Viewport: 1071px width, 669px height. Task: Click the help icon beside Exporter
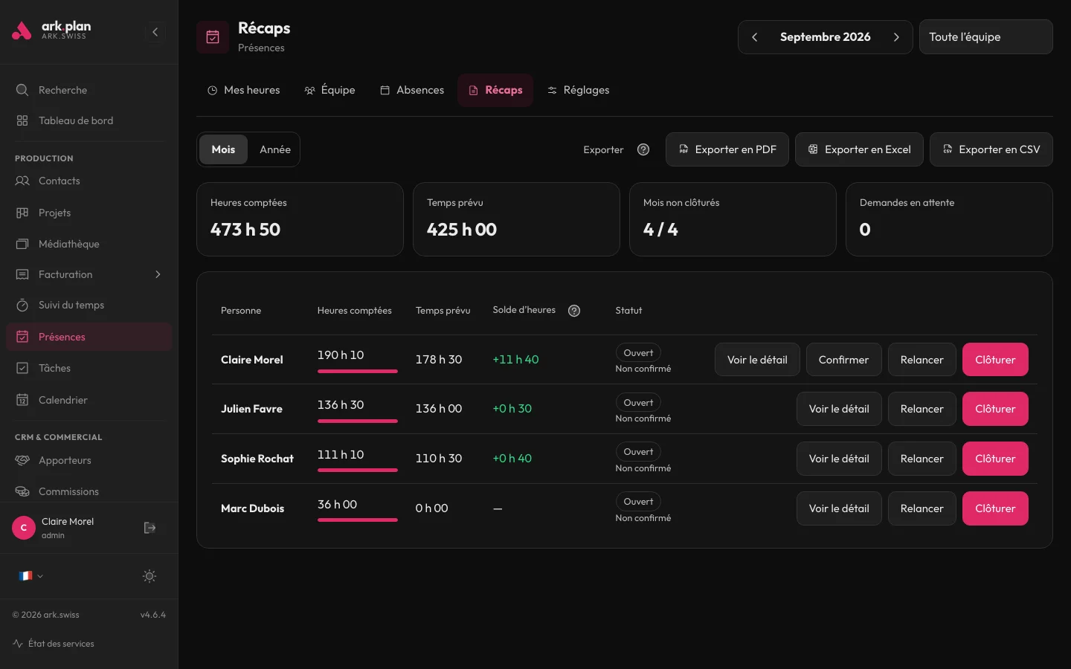(x=643, y=149)
